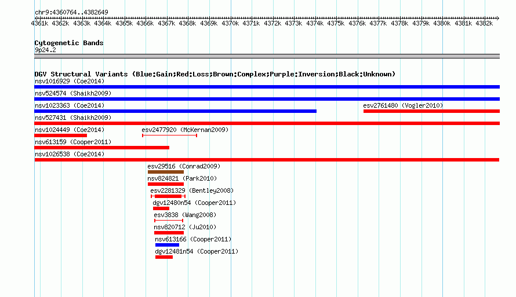The width and height of the screenshot is (516, 297).
Task: Click the chr9:4360764..4382649 region label
Action: coord(71,12)
